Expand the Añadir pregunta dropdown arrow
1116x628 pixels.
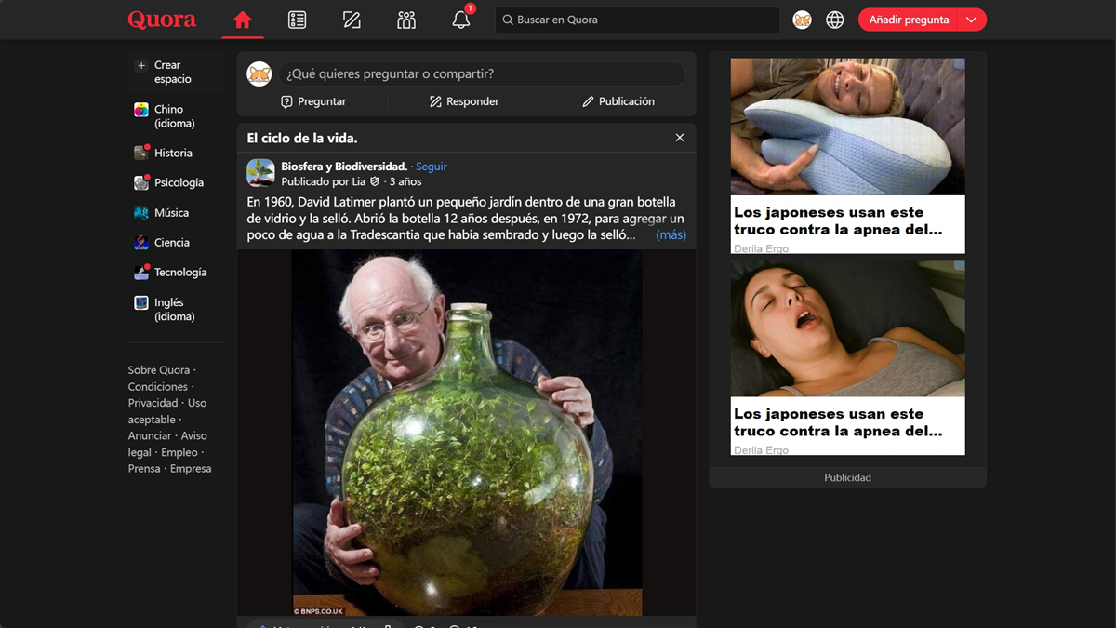972,20
